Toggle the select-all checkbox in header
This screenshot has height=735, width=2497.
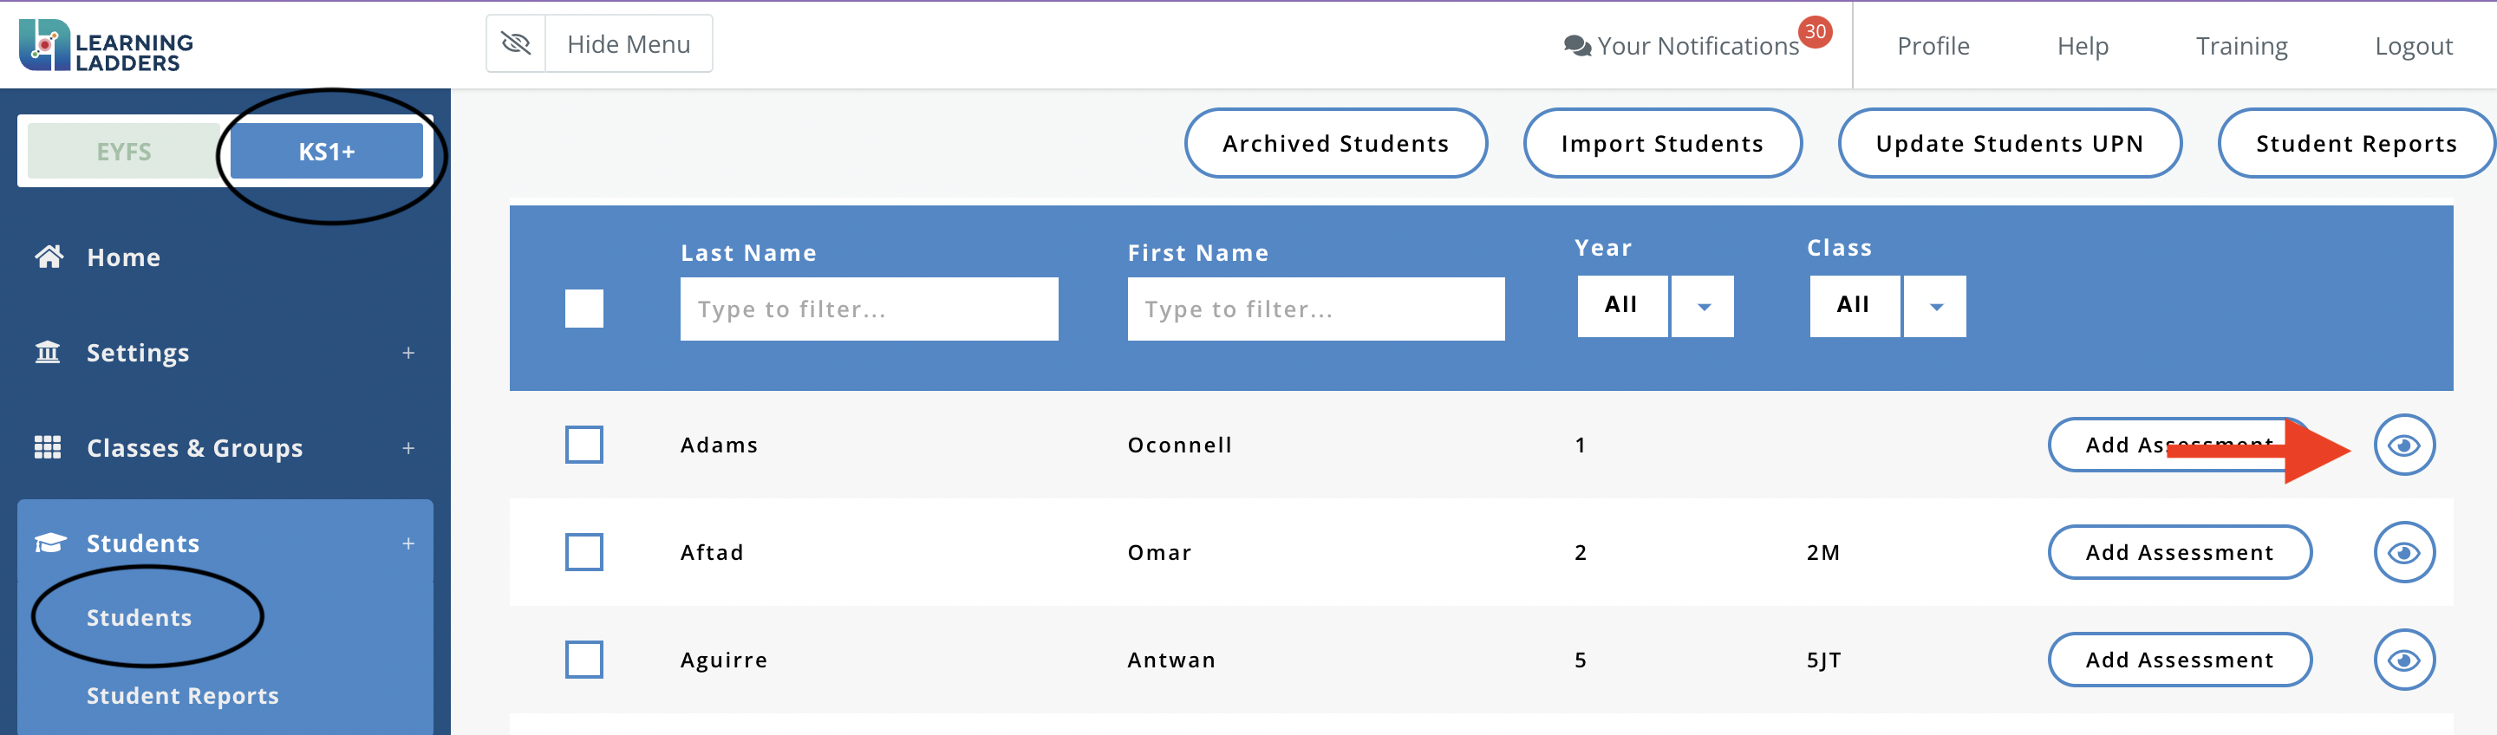584,309
